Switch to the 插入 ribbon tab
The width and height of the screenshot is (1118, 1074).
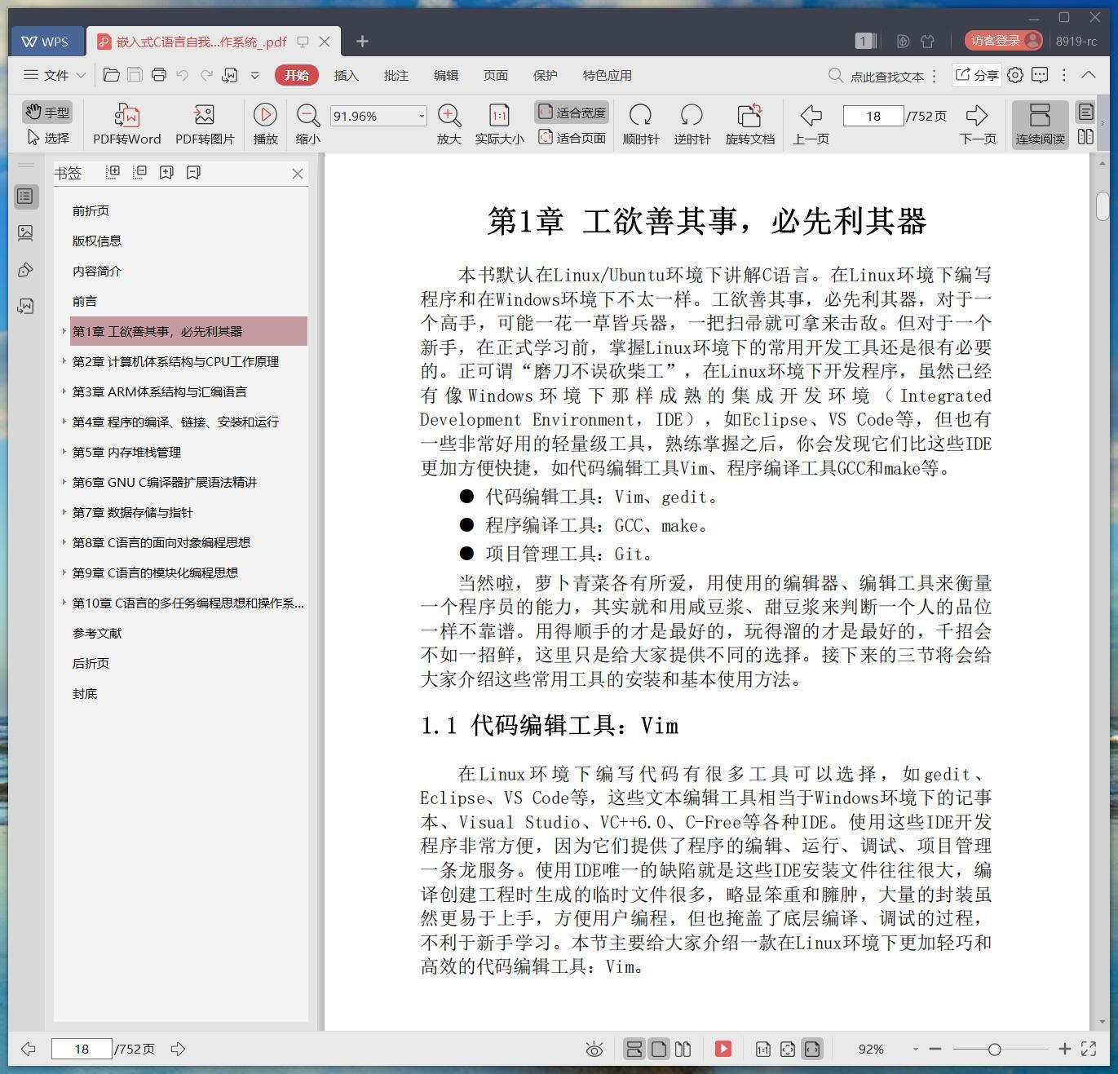coord(346,75)
